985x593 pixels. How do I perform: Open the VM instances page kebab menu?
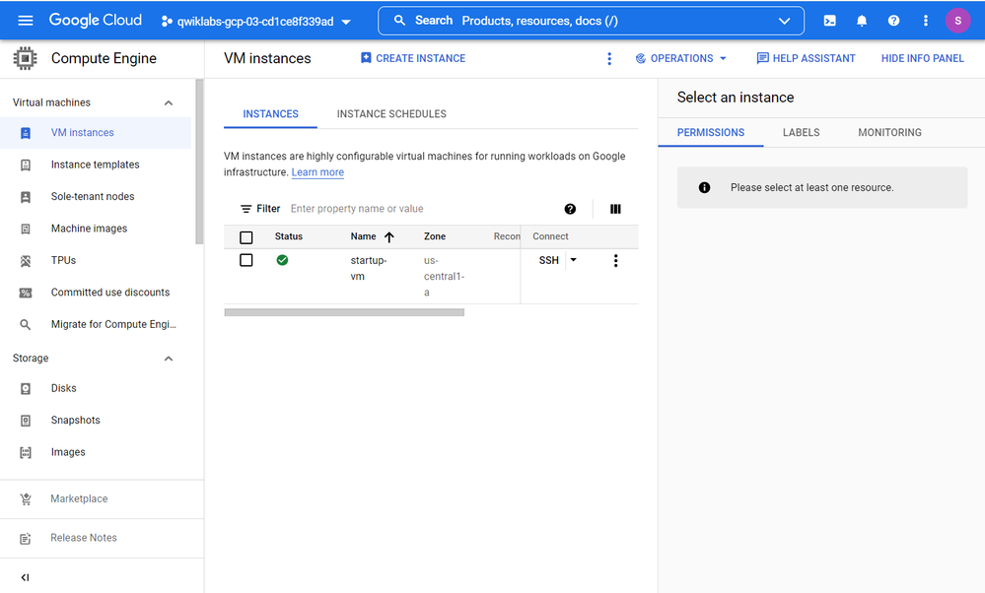(x=608, y=58)
